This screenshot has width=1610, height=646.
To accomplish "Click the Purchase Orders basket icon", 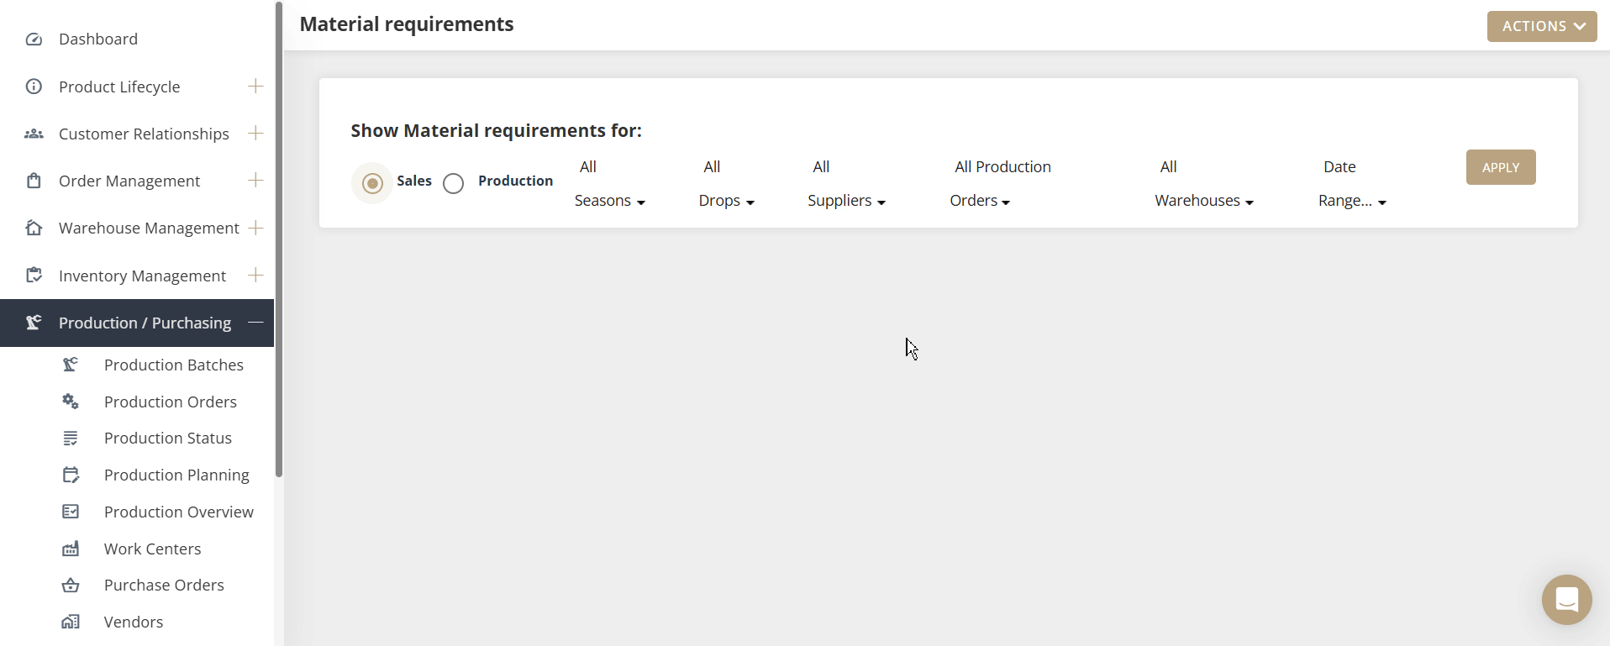I will 71,586.
